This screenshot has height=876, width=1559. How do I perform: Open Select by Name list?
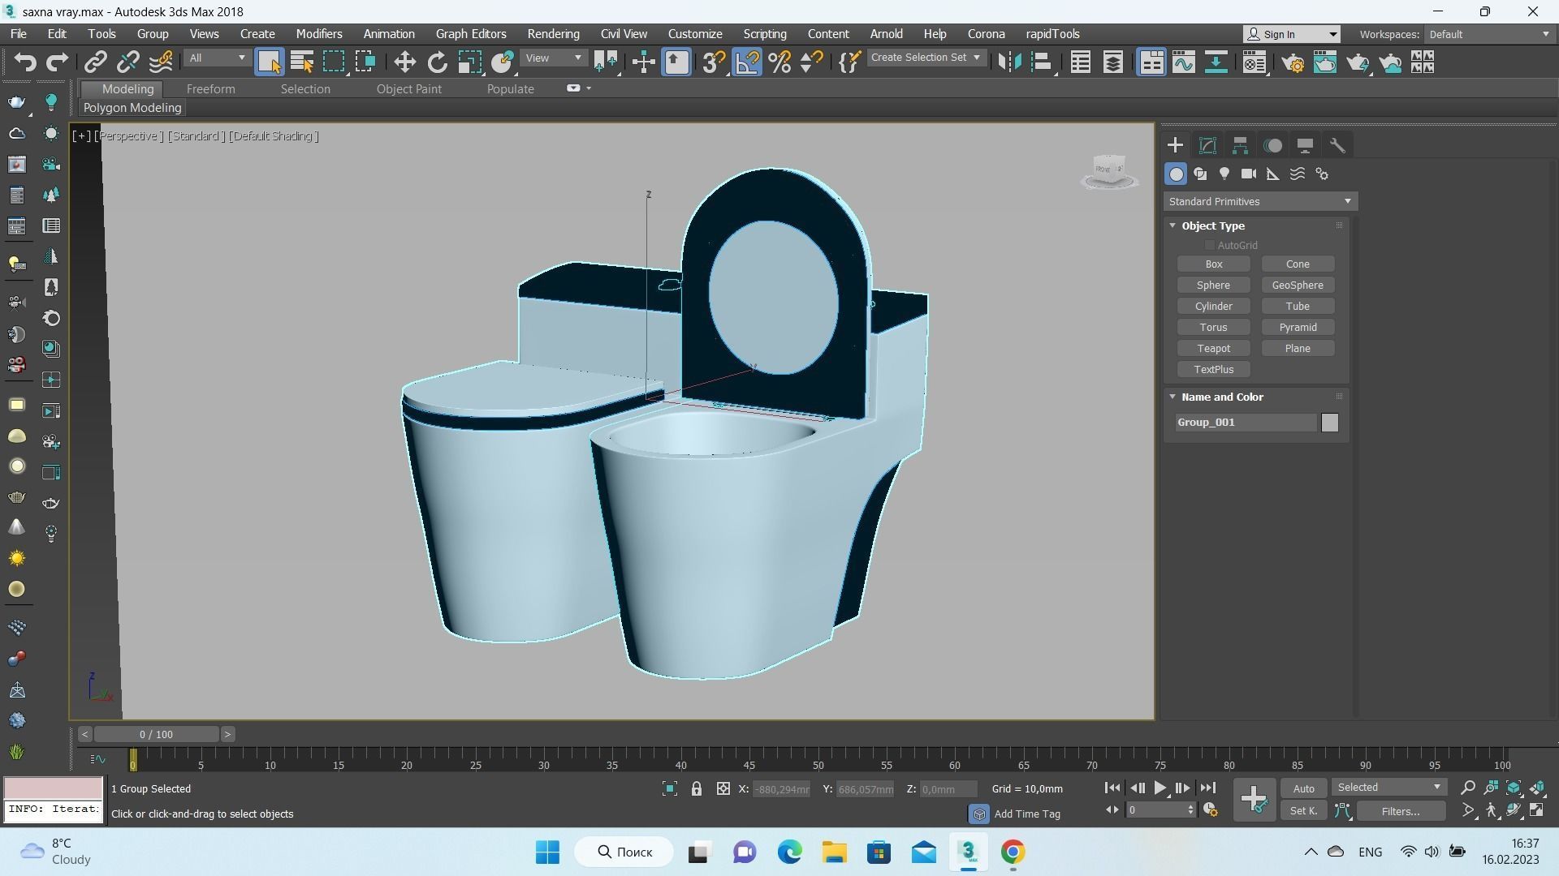tap(302, 62)
